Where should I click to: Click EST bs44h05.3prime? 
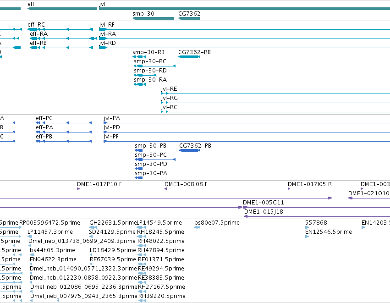tap(32, 255)
